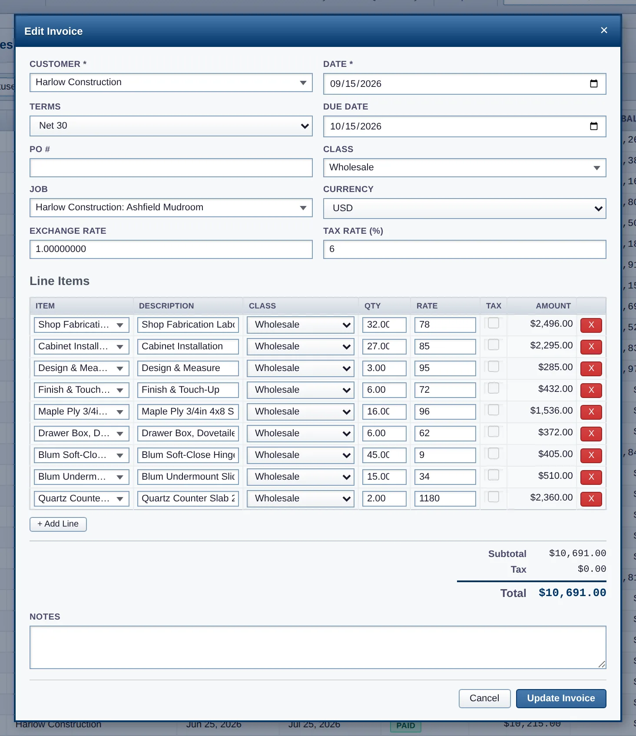Viewport: 636px width, 736px height.
Task: Click the Notes text area
Action: [318, 647]
